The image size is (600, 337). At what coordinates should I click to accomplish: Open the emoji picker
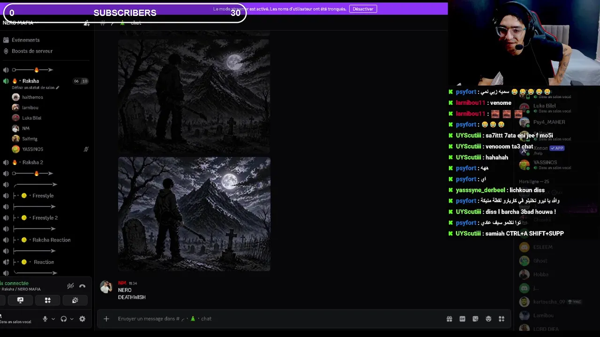tap(488, 319)
